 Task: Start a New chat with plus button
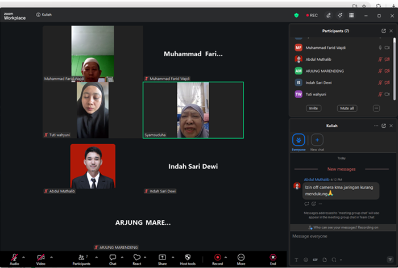(317, 140)
